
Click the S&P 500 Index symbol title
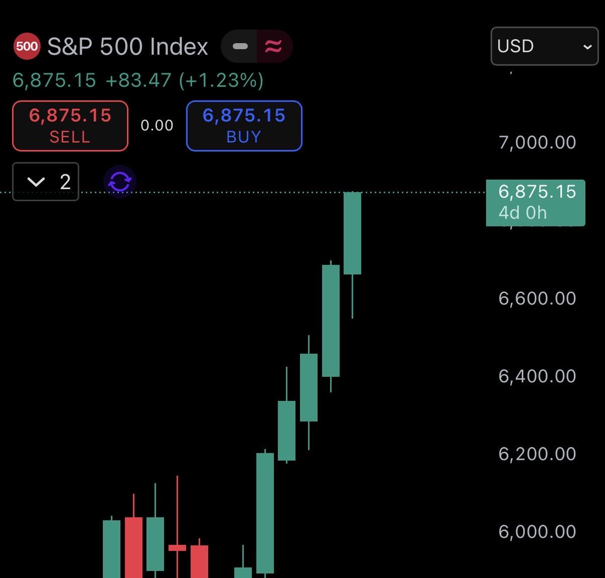128,47
